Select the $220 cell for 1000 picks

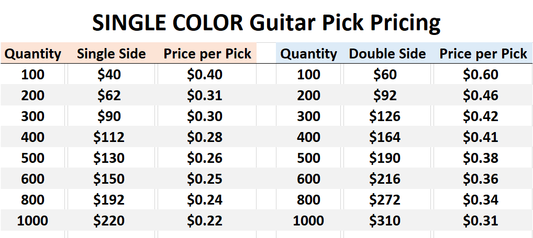click(109, 221)
